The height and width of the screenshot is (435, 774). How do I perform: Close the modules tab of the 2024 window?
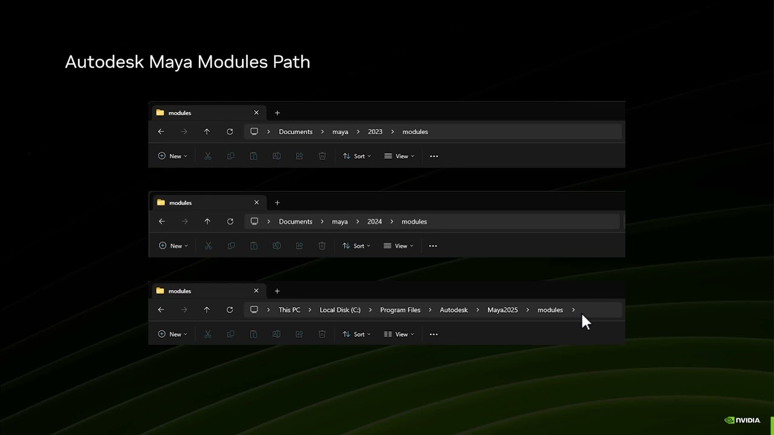click(x=256, y=202)
